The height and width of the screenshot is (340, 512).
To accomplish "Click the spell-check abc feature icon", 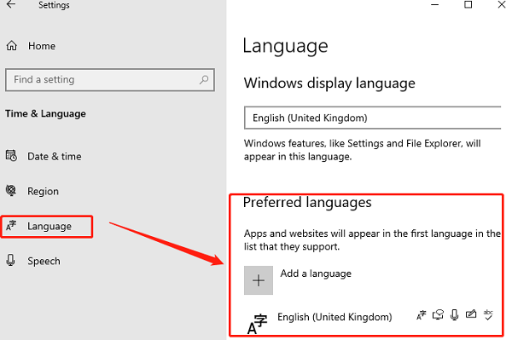I will tap(488, 315).
